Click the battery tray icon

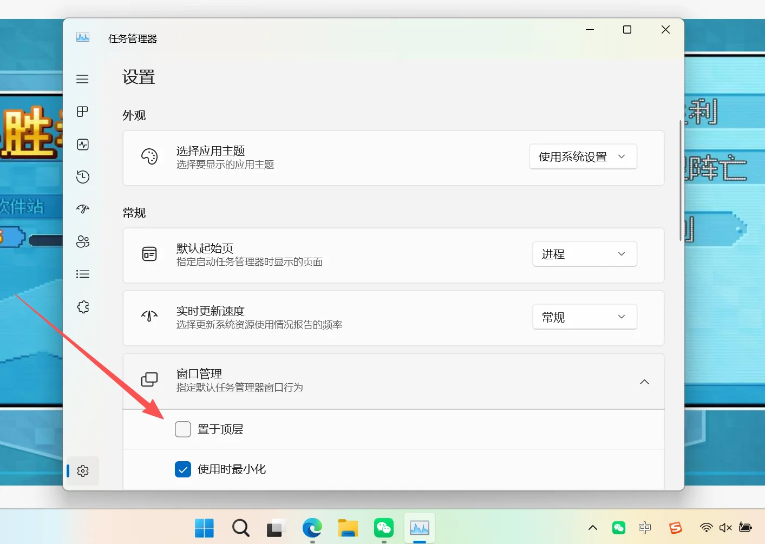(746, 528)
